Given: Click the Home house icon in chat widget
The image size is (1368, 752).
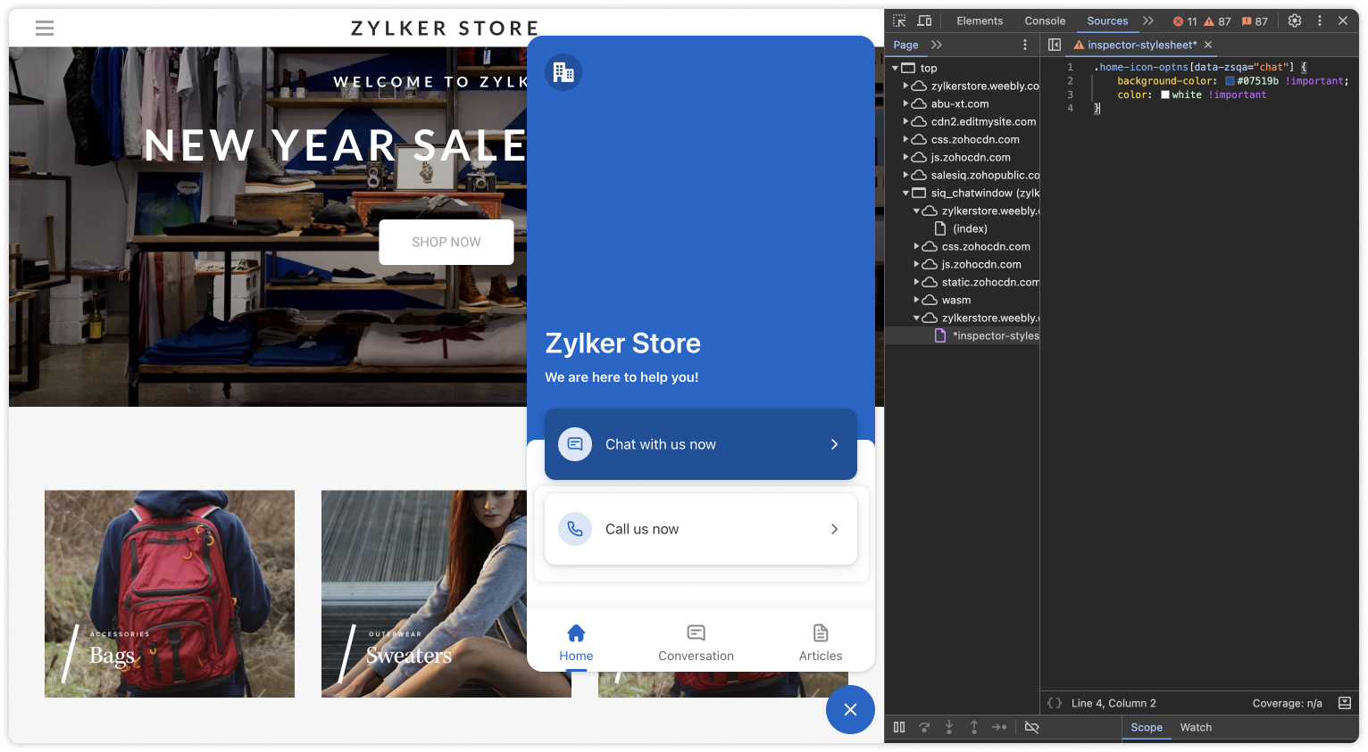Looking at the screenshot, I should click(x=576, y=633).
